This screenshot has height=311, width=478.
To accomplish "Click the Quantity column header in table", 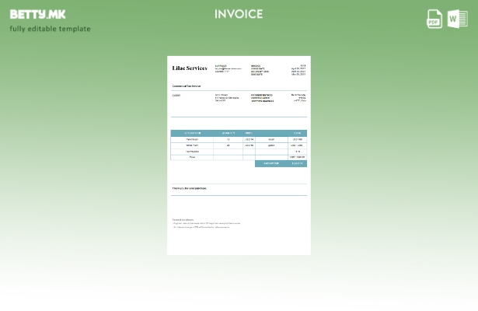I will (x=228, y=133).
